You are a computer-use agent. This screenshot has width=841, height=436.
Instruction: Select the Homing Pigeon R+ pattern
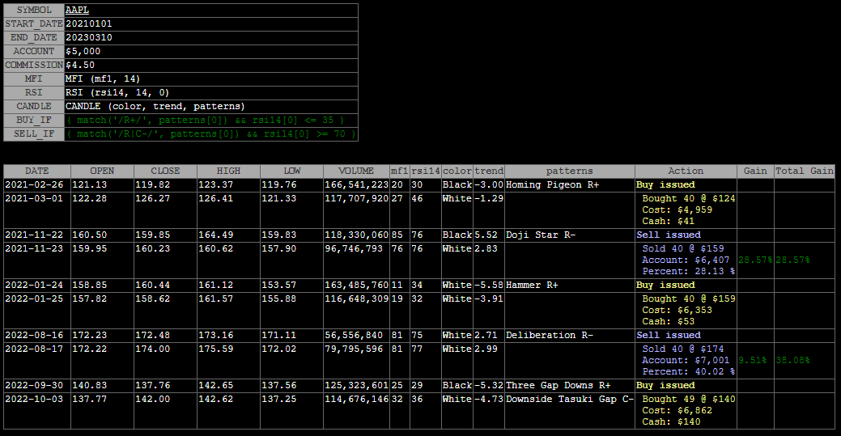pyautogui.click(x=553, y=185)
